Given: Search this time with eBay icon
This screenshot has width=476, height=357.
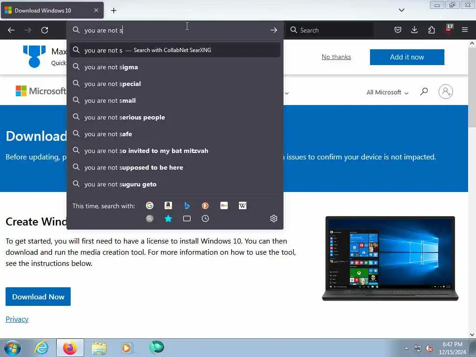Looking at the screenshot, I should 224,205.
